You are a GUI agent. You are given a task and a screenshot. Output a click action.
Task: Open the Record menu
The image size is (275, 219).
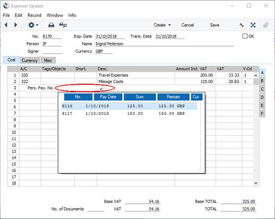(x=35, y=15)
